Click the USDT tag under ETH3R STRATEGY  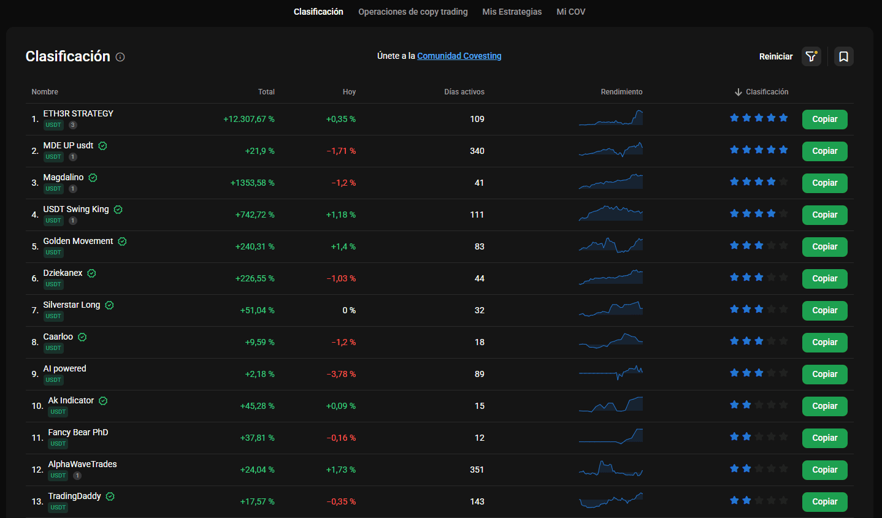click(53, 125)
